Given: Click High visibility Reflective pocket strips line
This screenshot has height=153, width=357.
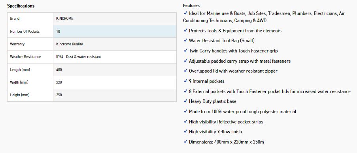Looking at the screenshot, I should coord(226,122).
